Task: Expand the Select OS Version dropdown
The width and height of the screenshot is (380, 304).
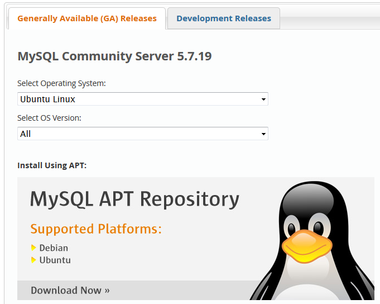Action: [143, 134]
